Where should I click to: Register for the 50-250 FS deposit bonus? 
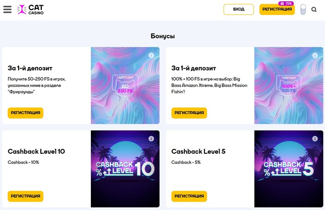point(25,113)
